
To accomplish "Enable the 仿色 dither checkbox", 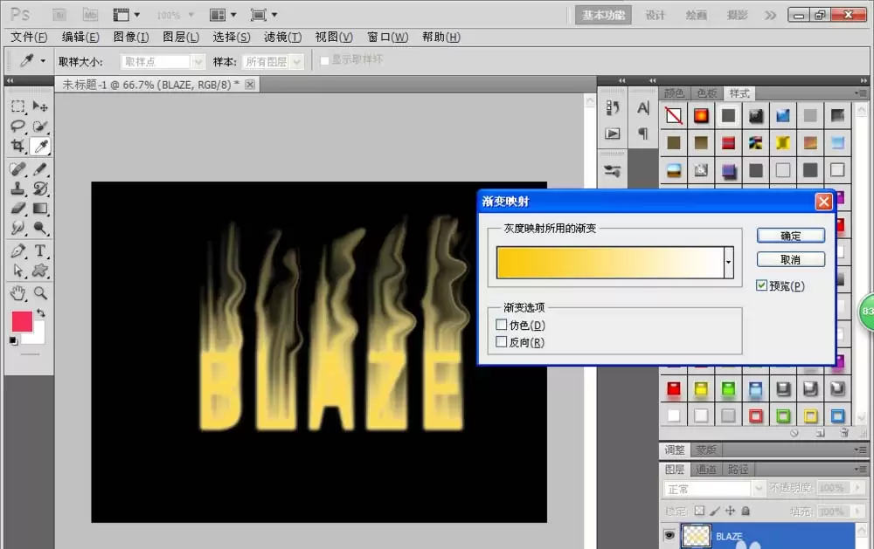I will tap(501, 325).
